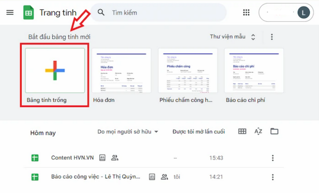Create a blank spreadsheet Bảng tính trống
The height and width of the screenshot is (193, 319).
55,70
